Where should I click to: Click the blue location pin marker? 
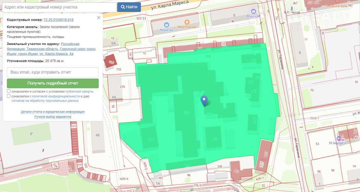click(204, 100)
